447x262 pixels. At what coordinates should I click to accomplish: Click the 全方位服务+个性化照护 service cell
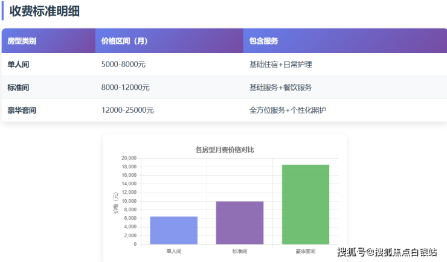tap(288, 110)
